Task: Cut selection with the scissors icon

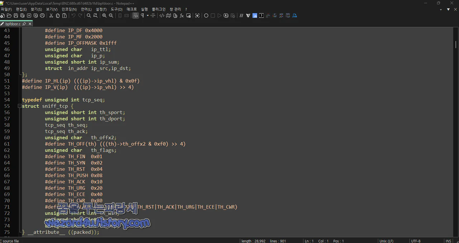Action: 51,16
